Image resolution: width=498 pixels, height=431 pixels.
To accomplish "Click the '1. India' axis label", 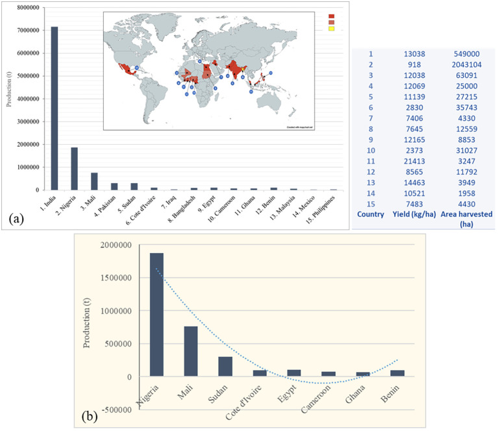I will (48, 204).
